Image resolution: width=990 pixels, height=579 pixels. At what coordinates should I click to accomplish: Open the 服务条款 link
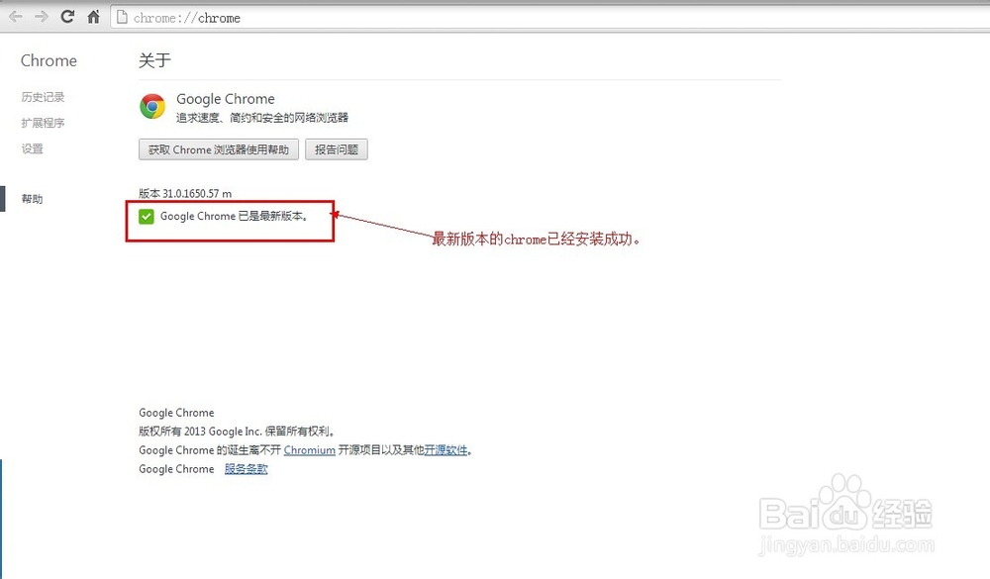[247, 469]
